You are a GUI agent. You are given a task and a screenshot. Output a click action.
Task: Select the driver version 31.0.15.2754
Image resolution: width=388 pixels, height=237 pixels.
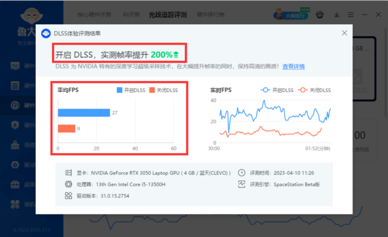115,196
